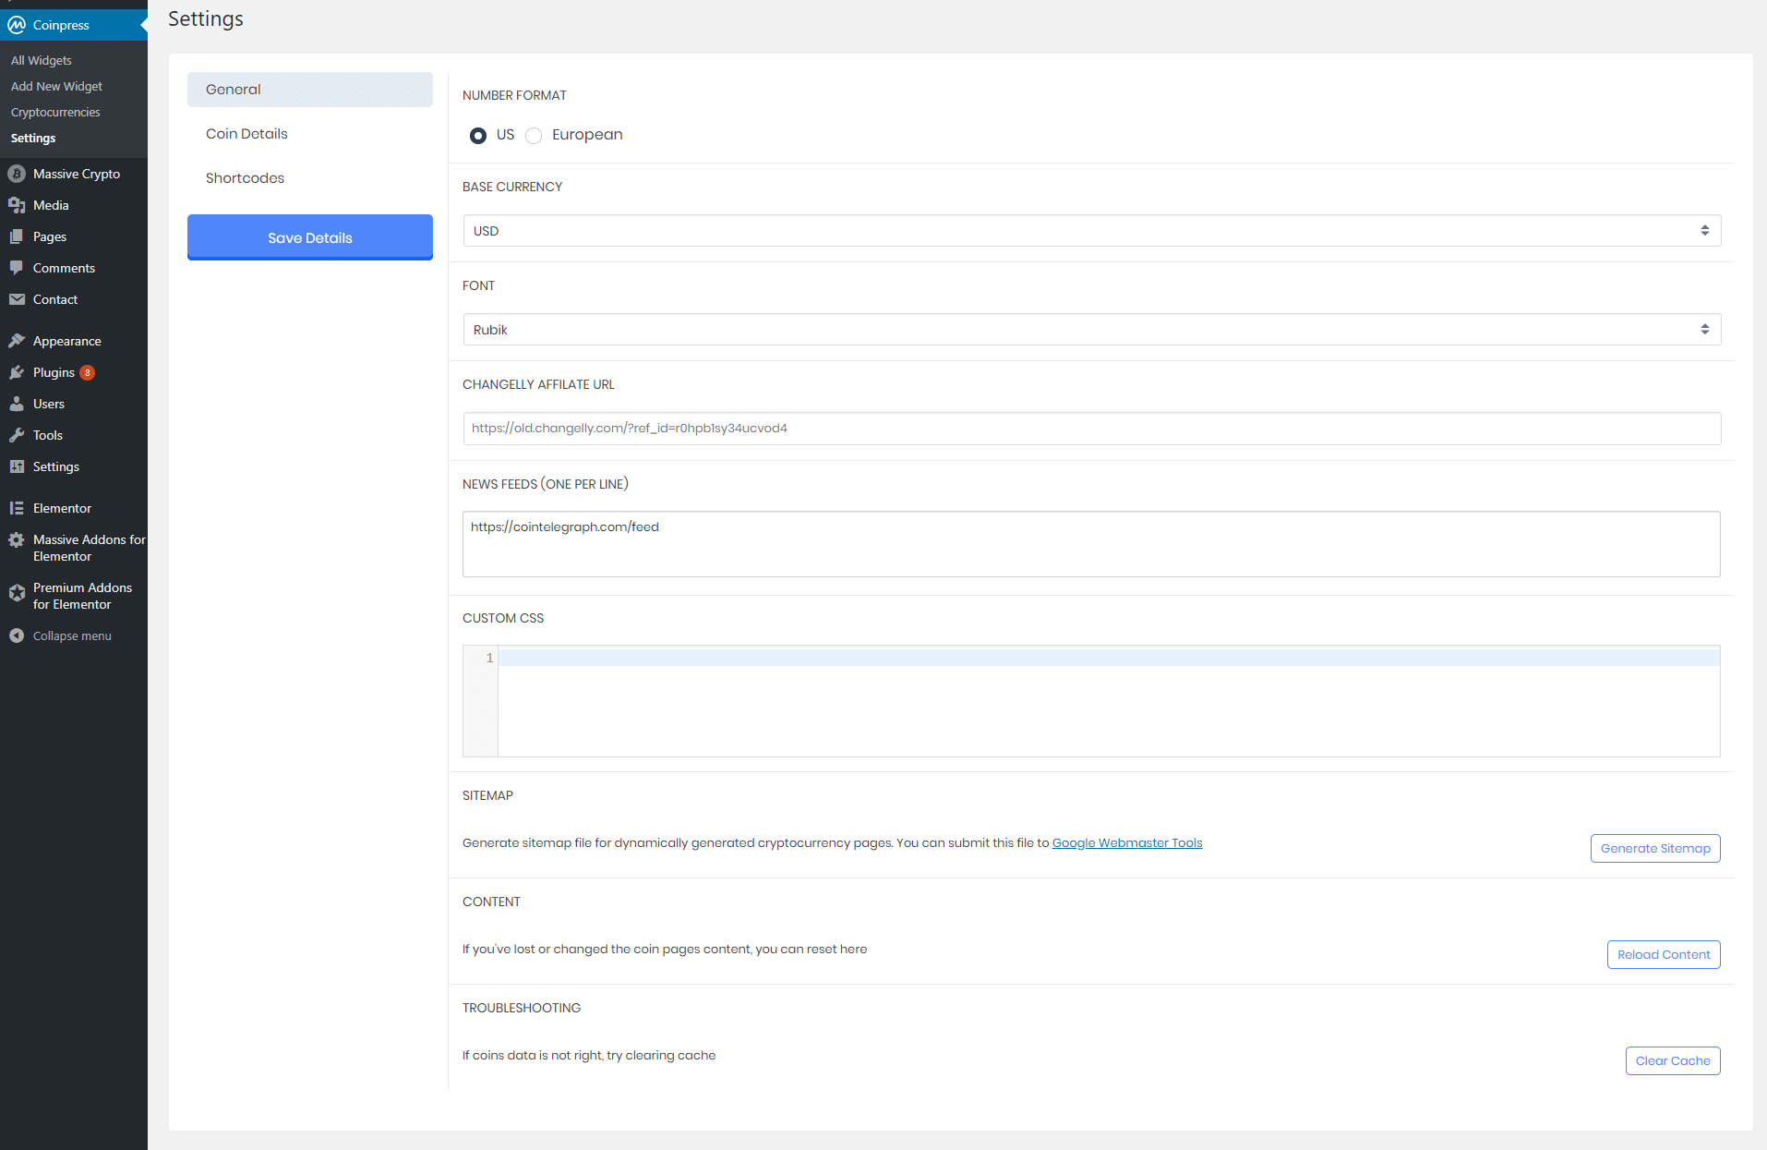Click the BASE CURRENCY section label
This screenshot has width=1767, height=1150.
tap(512, 187)
